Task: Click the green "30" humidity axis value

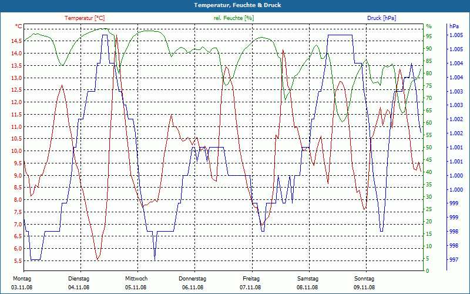Action: [429, 197]
